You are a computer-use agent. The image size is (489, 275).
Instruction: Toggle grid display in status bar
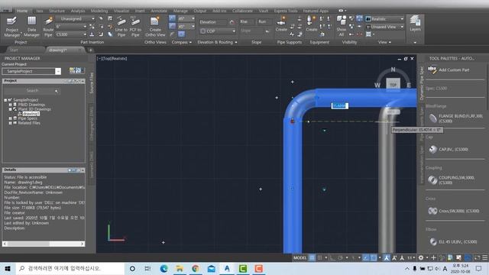(312, 258)
